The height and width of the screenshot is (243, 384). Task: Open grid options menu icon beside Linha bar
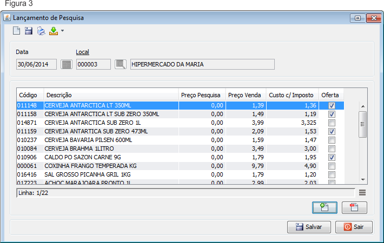click(362, 192)
